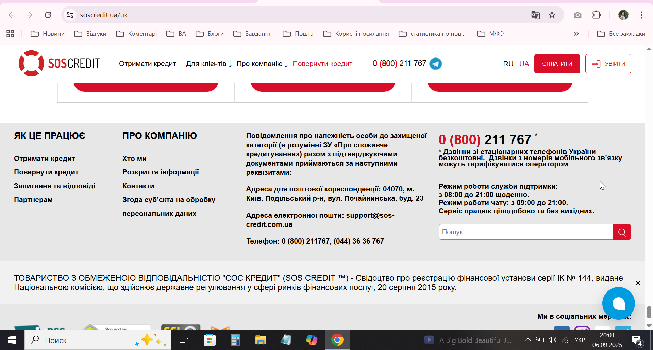Screen dimensions: 653x350
Task: Click the red search magnifier button
Action: [x=622, y=232]
